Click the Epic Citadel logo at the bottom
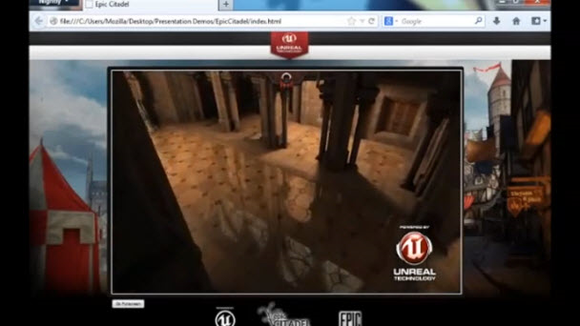580x326 pixels. tap(283, 315)
